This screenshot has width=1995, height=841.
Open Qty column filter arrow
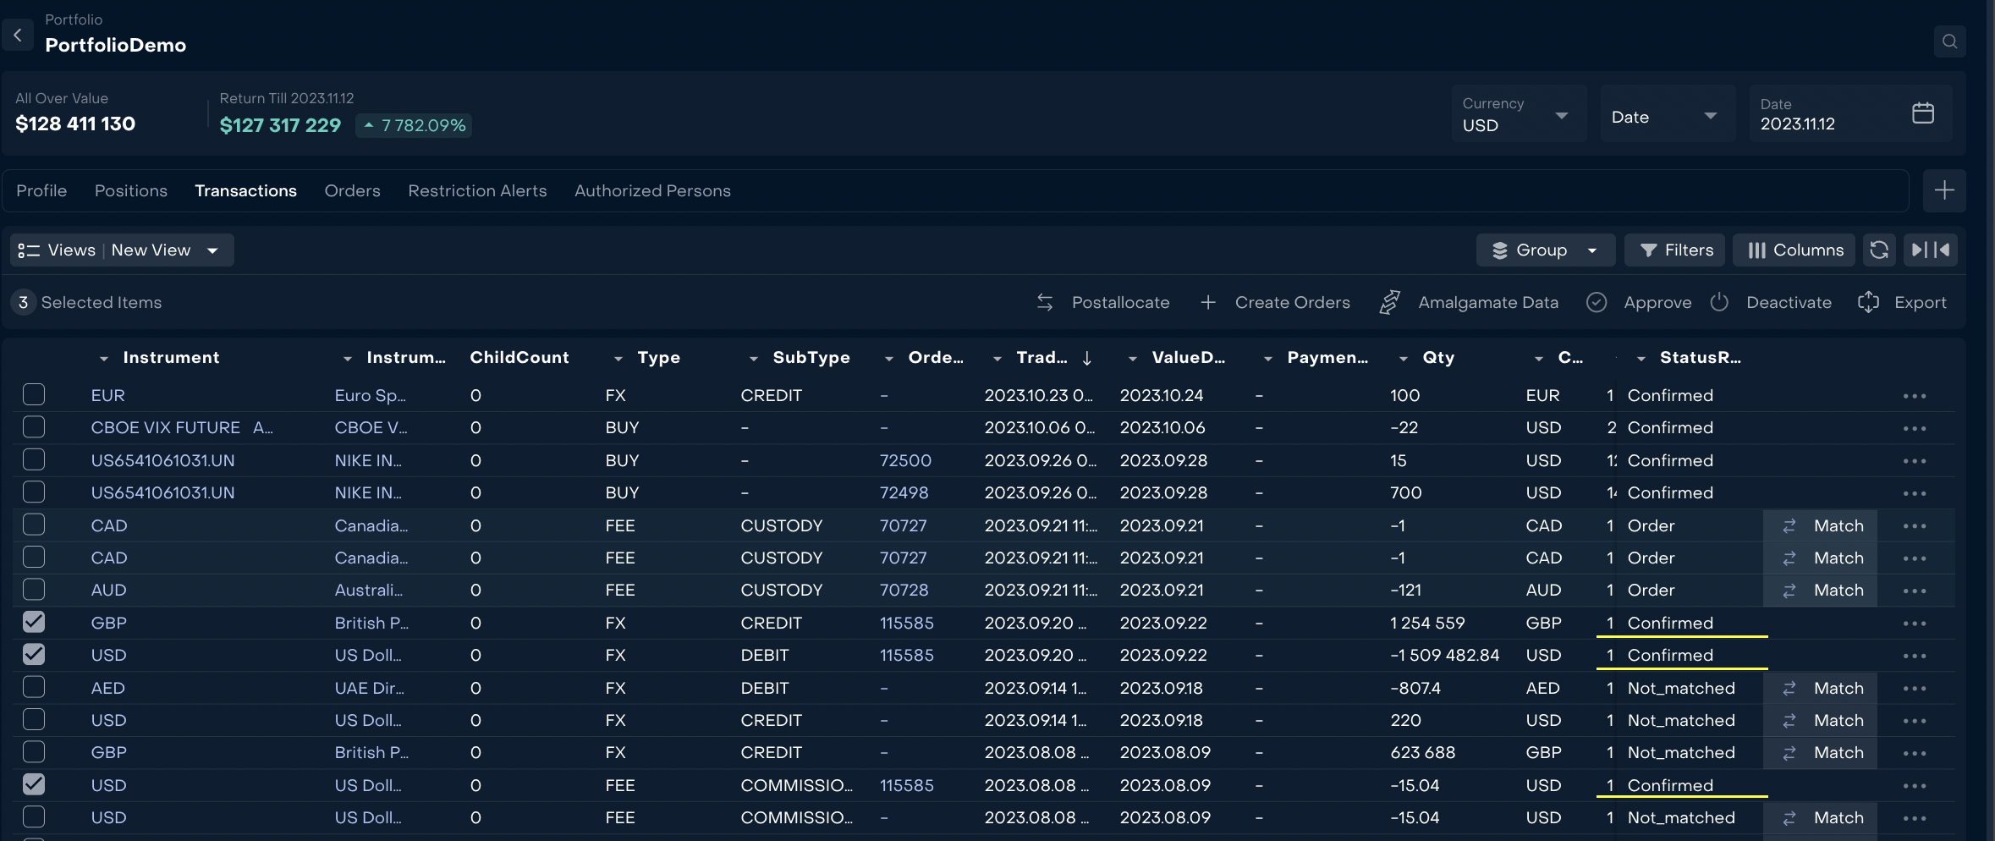[1403, 359]
